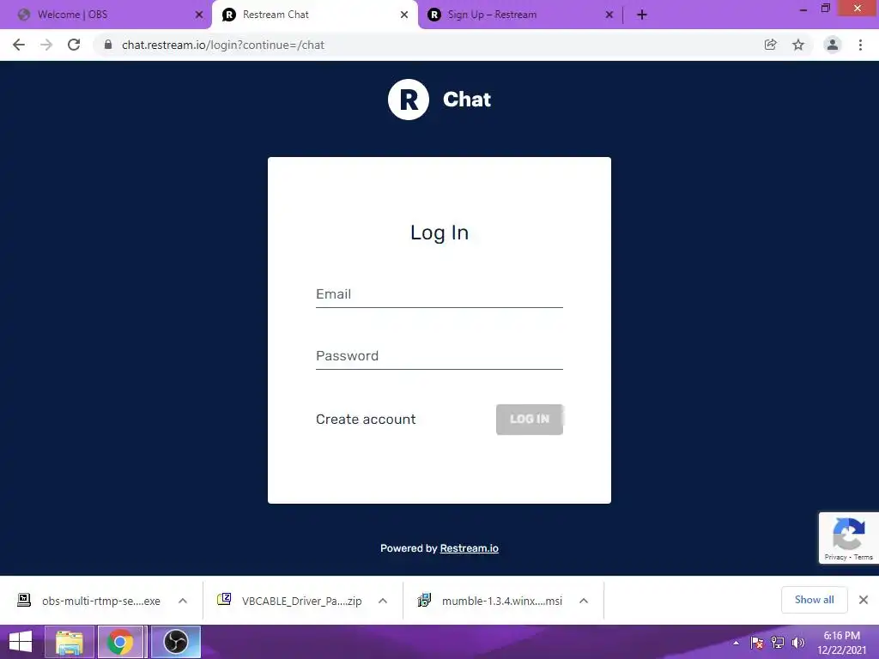Click the address bar URL
The width and height of the screenshot is (879, 659).
pyautogui.click(x=223, y=45)
